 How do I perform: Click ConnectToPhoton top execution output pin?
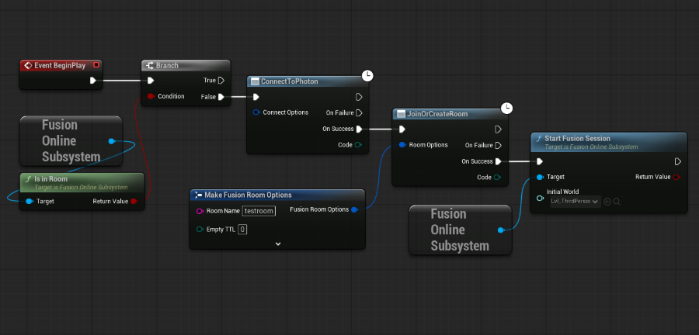[360, 96]
